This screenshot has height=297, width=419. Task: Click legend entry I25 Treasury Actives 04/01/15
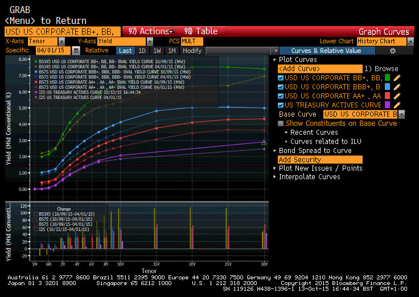tap(78, 97)
